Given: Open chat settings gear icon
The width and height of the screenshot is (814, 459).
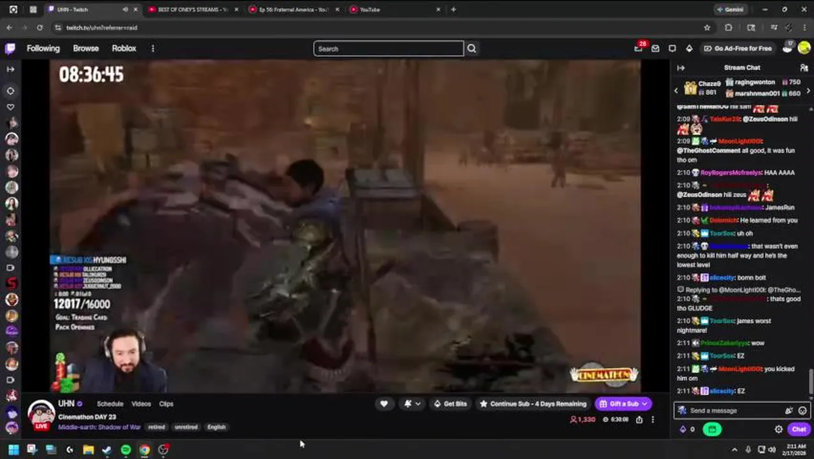Looking at the screenshot, I should tap(779, 429).
